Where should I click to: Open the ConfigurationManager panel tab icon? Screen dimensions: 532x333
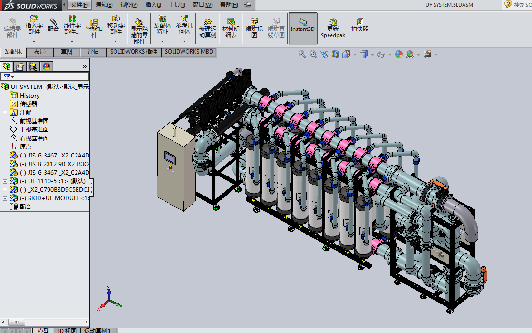(33, 67)
